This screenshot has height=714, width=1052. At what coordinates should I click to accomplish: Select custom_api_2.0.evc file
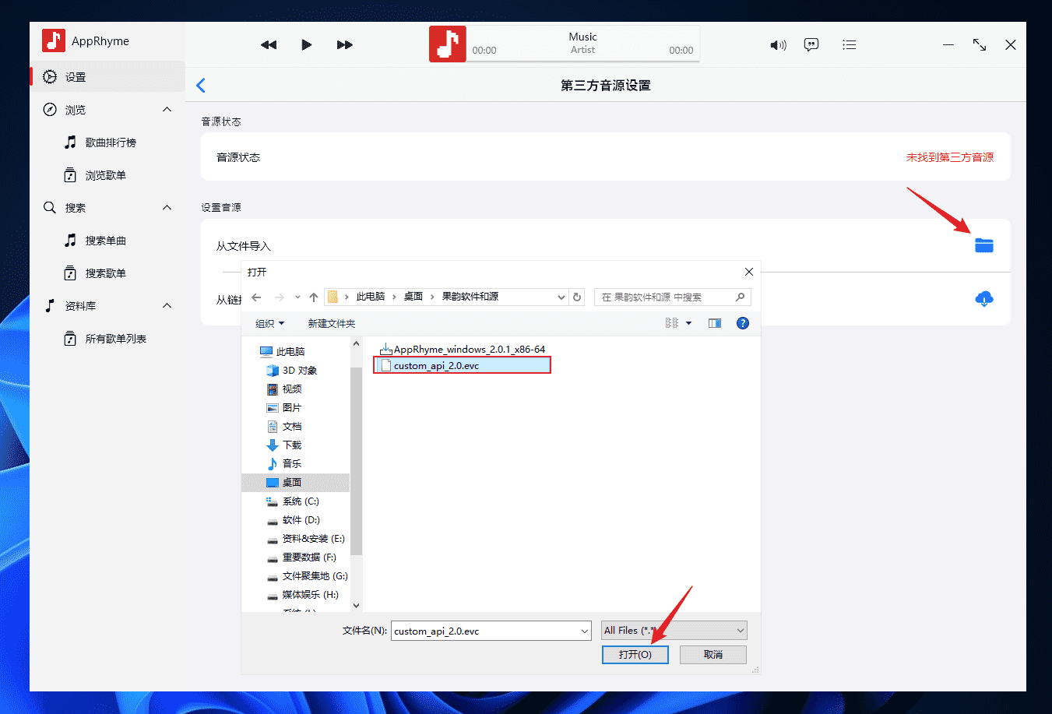click(x=463, y=365)
